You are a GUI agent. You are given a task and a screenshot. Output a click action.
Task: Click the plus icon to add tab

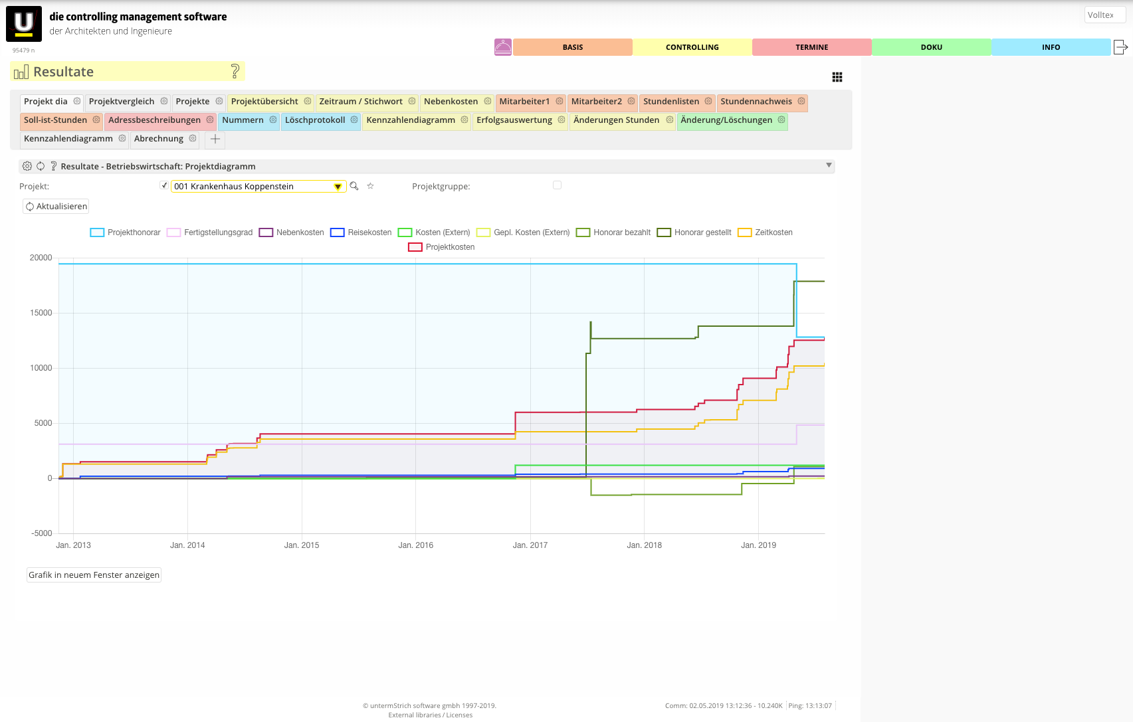(215, 139)
